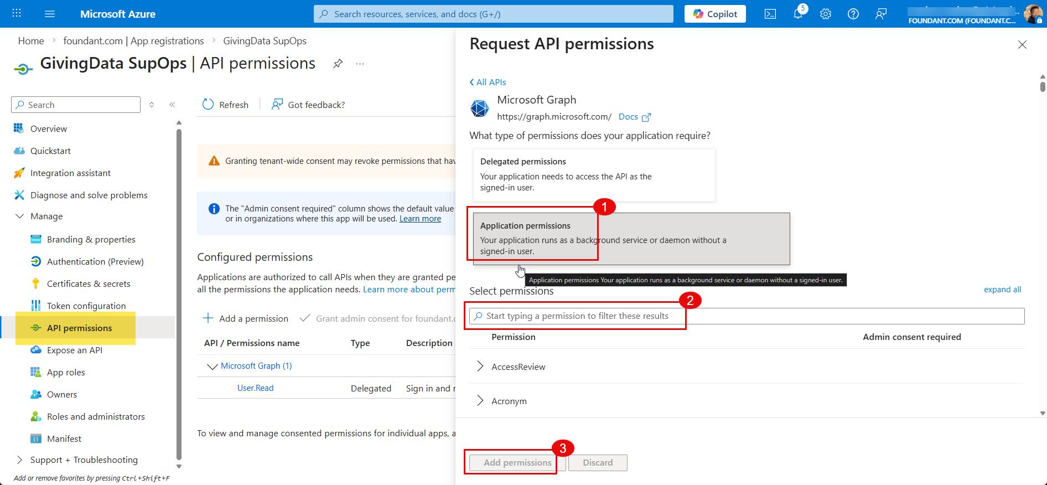Open Owners in sidebar
Screen dimensions: 1047x485
pos(61,394)
